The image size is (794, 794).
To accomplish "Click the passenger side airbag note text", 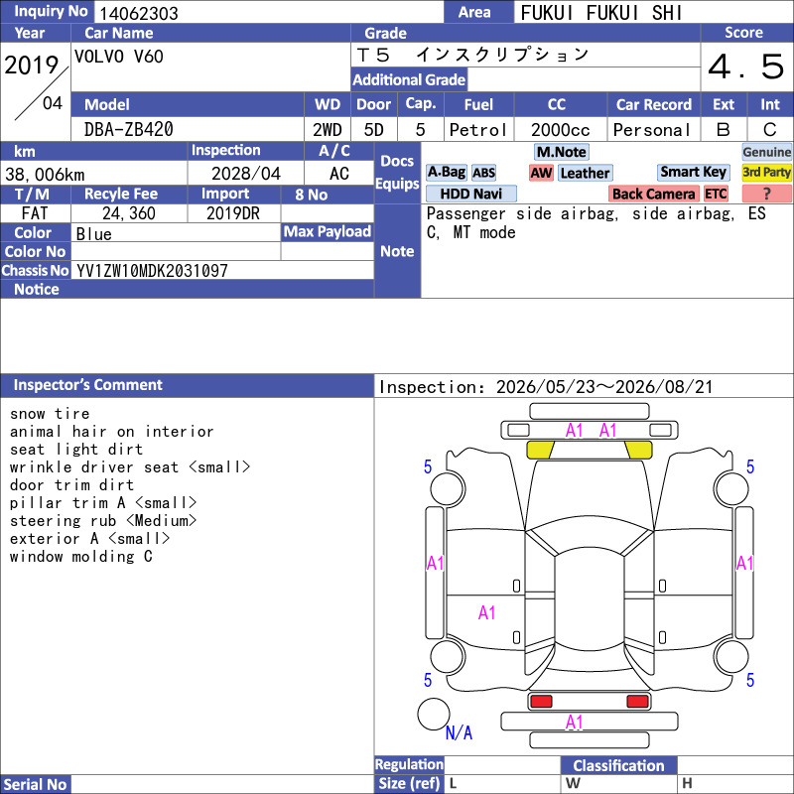I will (596, 222).
